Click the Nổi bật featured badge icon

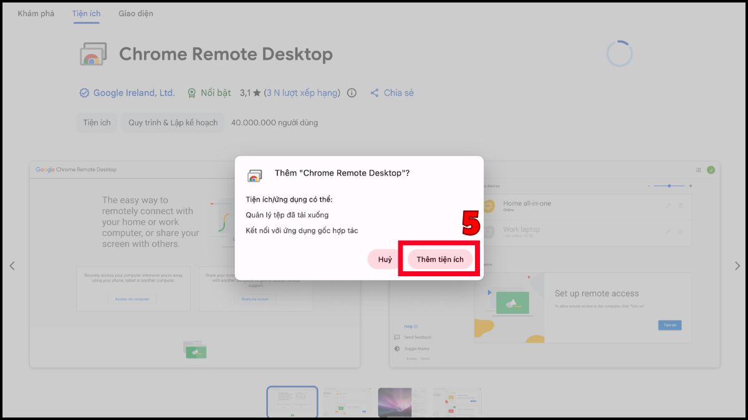tap(192, 93)
